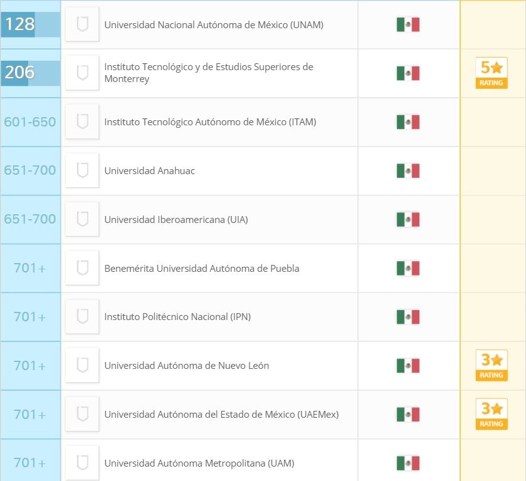The width and height of the screenshot is (526, 481).
Task: Click the rank 128 cell
Action: (30, 25)
